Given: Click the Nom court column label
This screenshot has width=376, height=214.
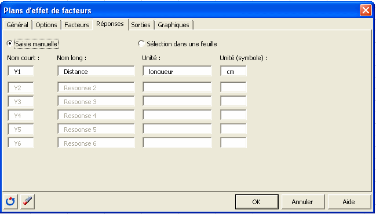Looking at the screenshot, I should tap(23, 58).
